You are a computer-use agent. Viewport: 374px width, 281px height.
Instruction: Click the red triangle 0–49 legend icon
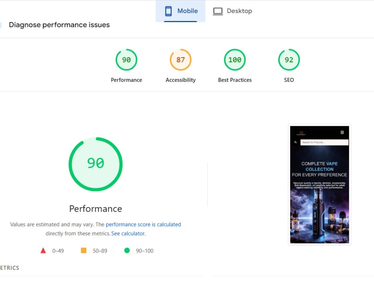point(43,250)
